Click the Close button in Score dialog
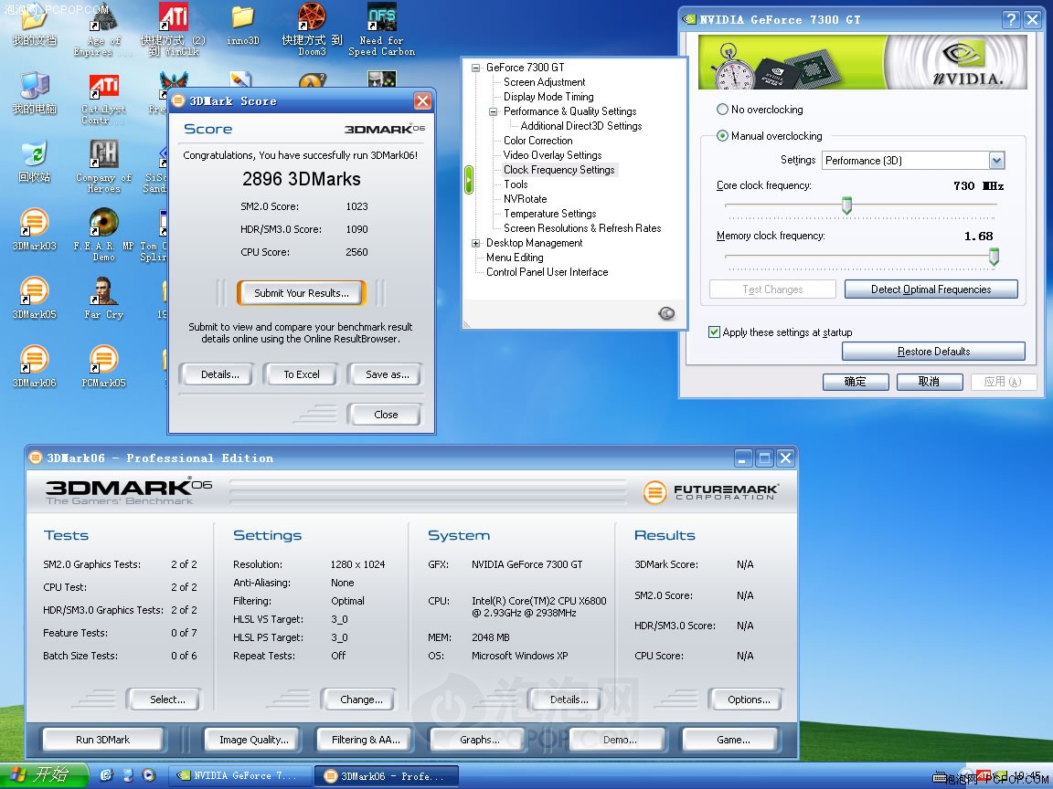This screenshot has width=1053, height=789. point(386,415)
